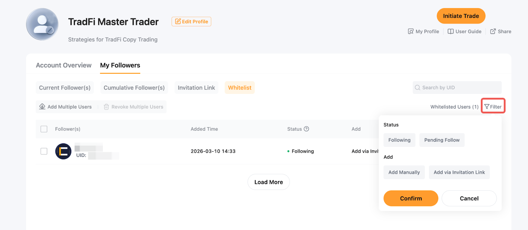Check the select-all followers checkbox
The image size is (528, 230).
pyautogui.click(x=44, y=129)
